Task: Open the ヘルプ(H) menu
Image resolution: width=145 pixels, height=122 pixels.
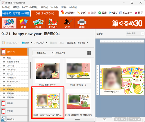Action: [73, 7]
